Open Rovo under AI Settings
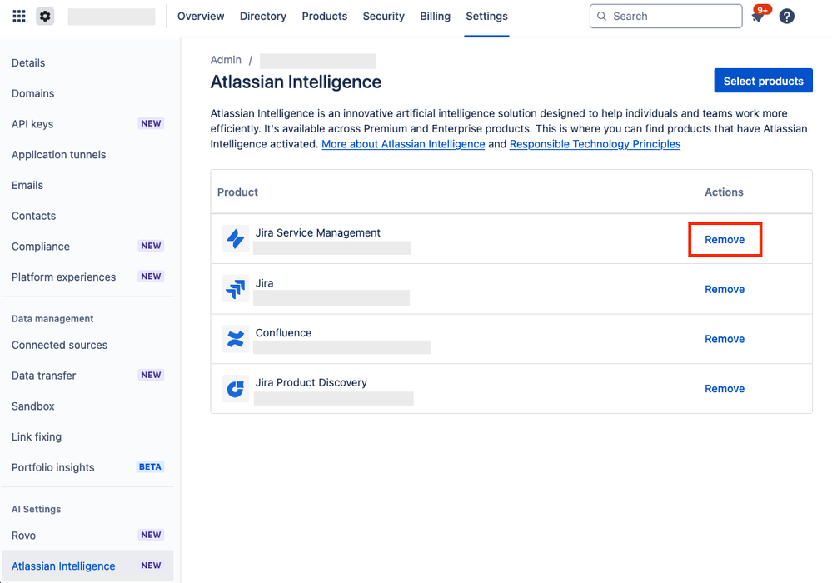The width and height of the screenshot is (832, 583). click(x=23, y=536)
